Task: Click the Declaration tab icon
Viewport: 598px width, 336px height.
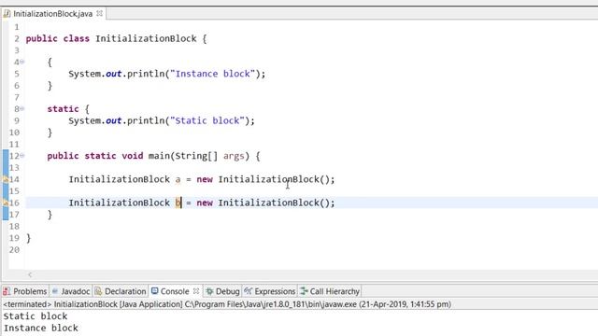Action: click(98, 291)
